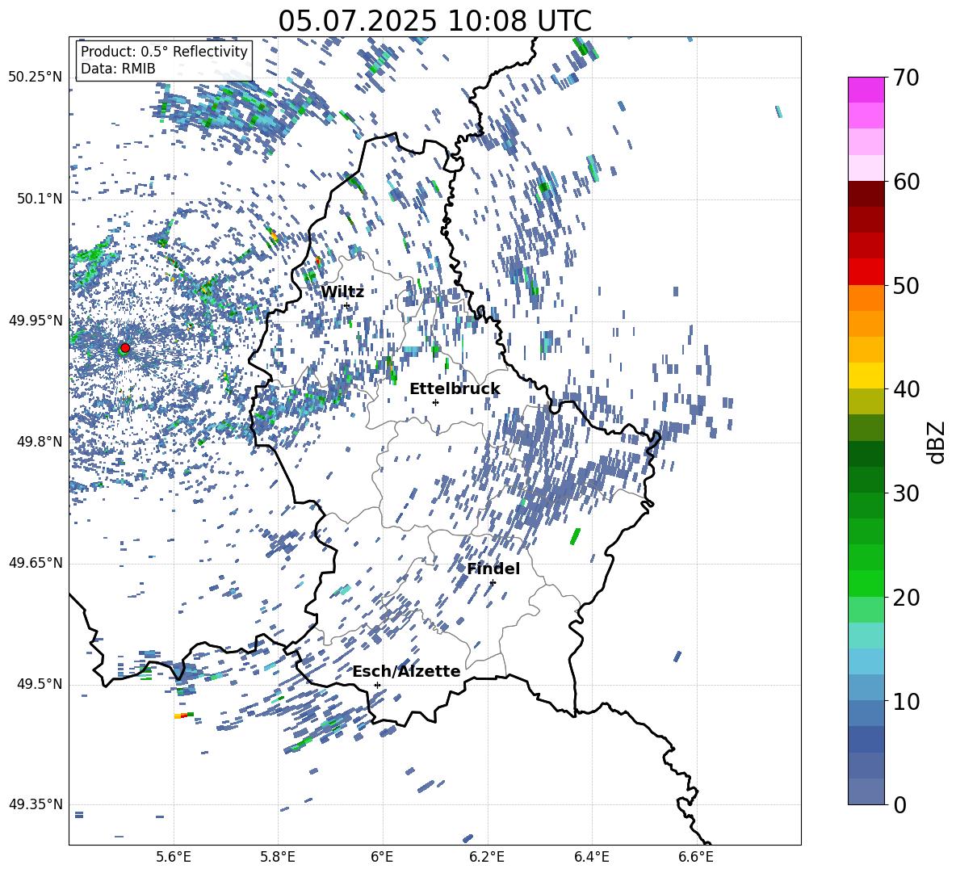Viewport: 956px width, 873px height.
Task: Click the title timestamp 05.07.2025 10:08 UTC
Action: (434, 21)
